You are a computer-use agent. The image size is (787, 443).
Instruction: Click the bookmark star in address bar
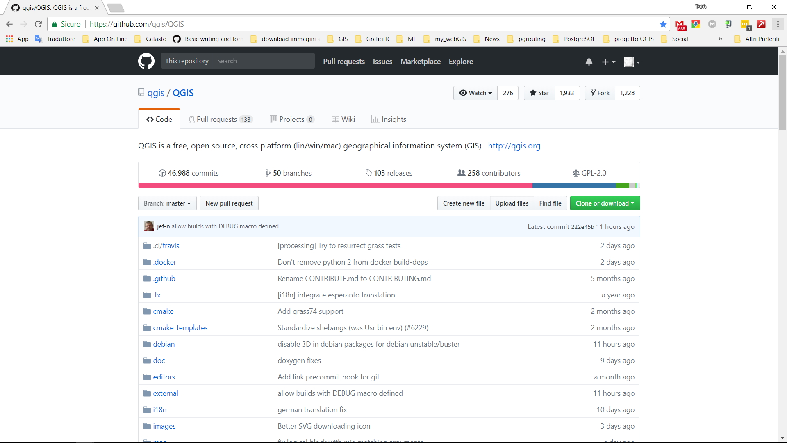coord(663,24)
